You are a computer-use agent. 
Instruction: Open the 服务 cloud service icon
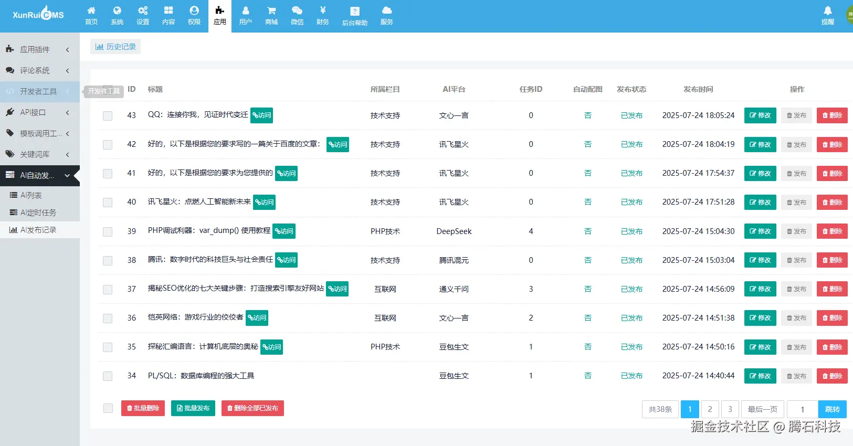387,16
